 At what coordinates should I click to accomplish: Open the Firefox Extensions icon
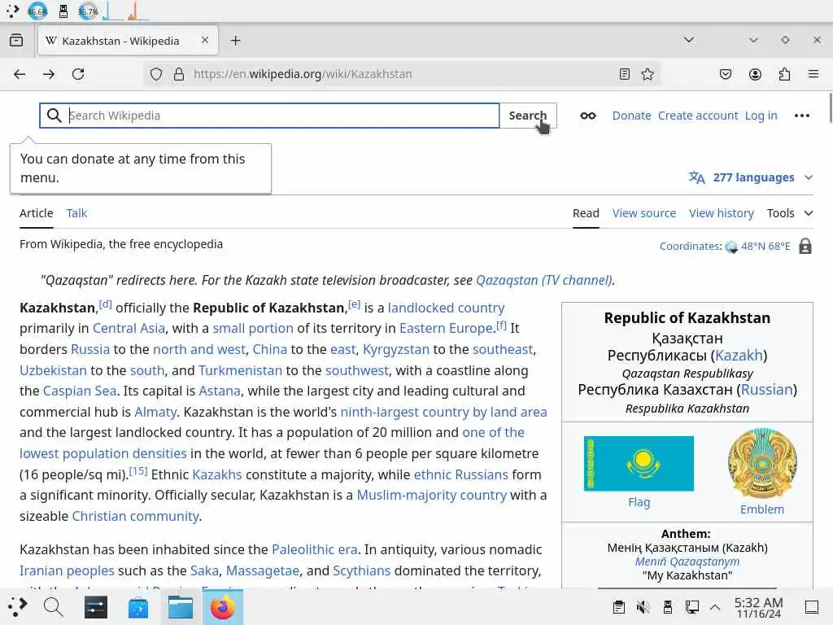[x=784, y=74]
